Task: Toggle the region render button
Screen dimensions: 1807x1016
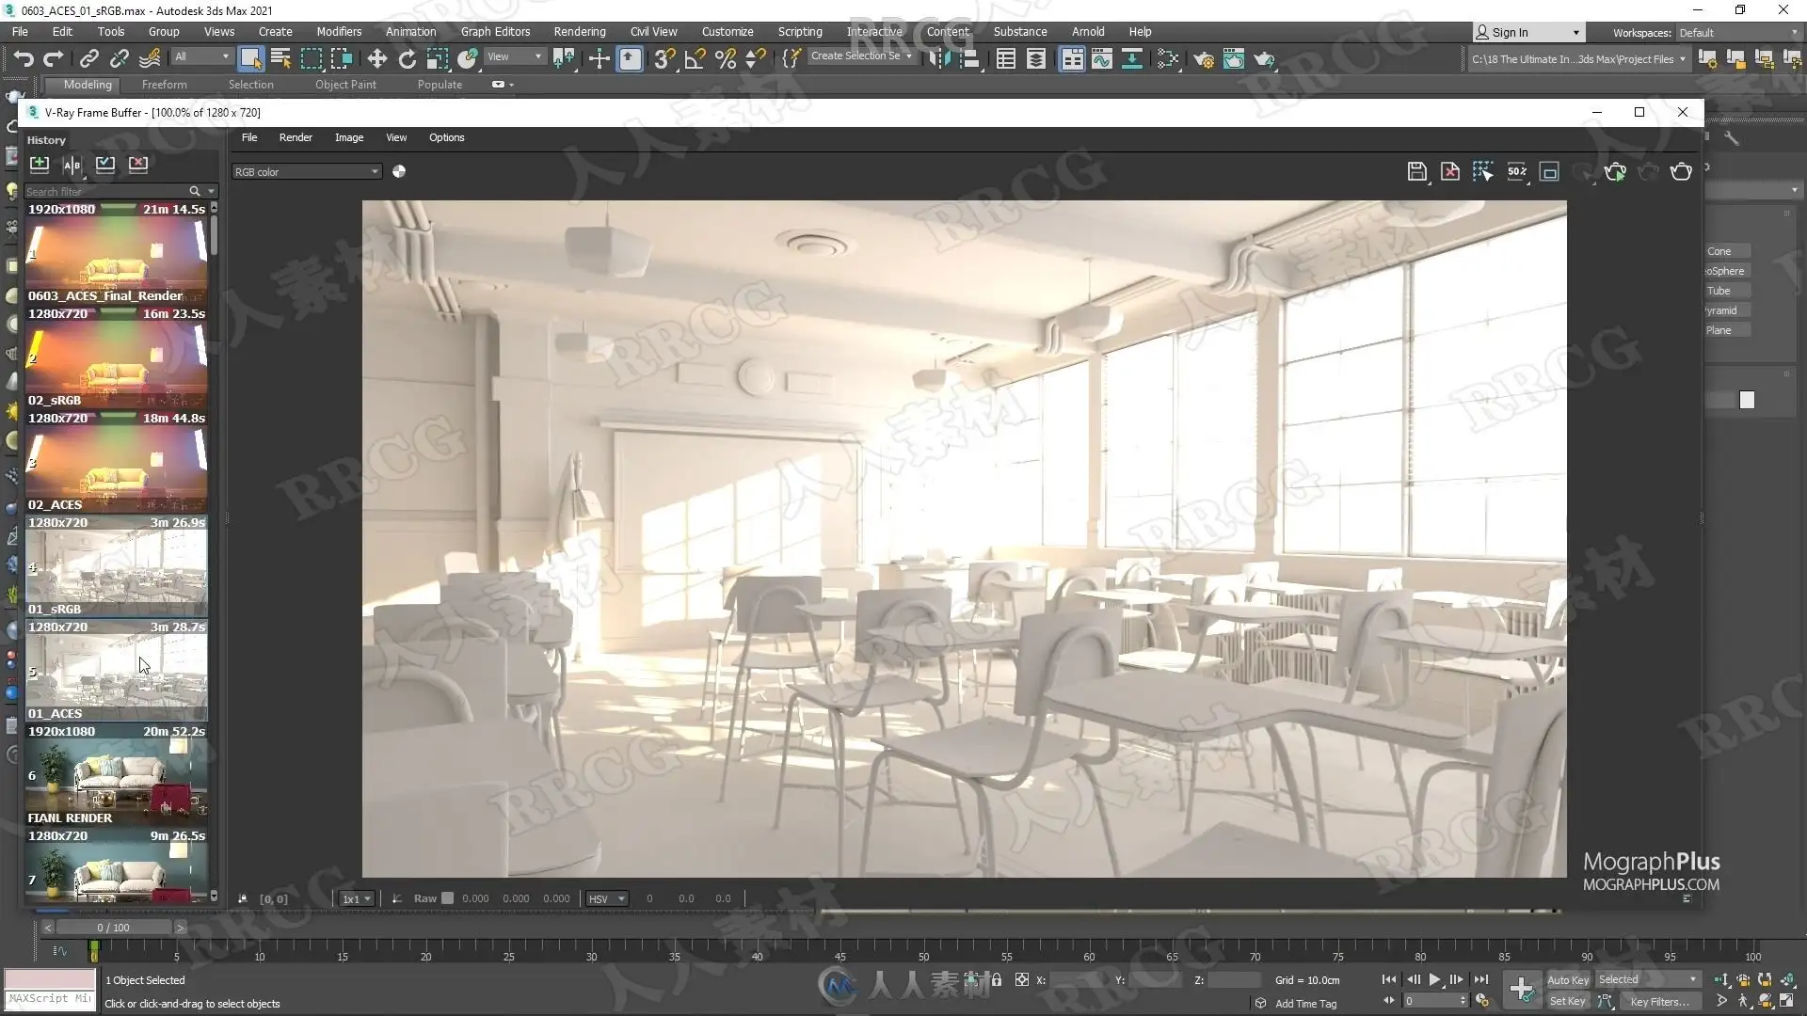Action: coord(1549,171)
